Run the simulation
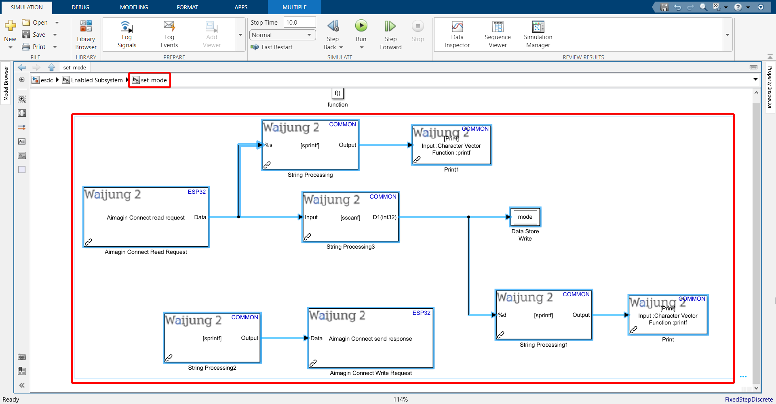The image size is (776, 404). (x=361, y=26)
